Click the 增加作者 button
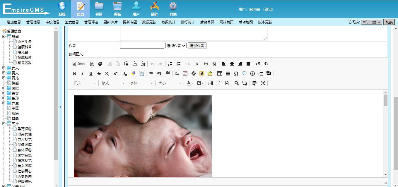 (197, 46)
